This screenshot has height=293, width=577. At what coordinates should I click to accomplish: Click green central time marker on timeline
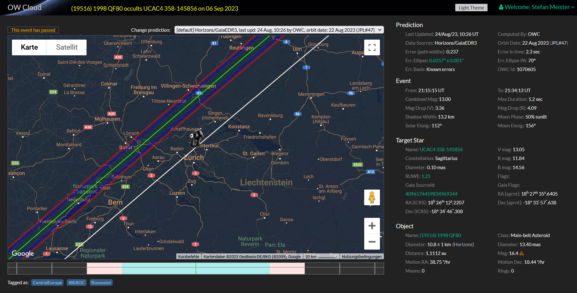[x=196, y=268]
